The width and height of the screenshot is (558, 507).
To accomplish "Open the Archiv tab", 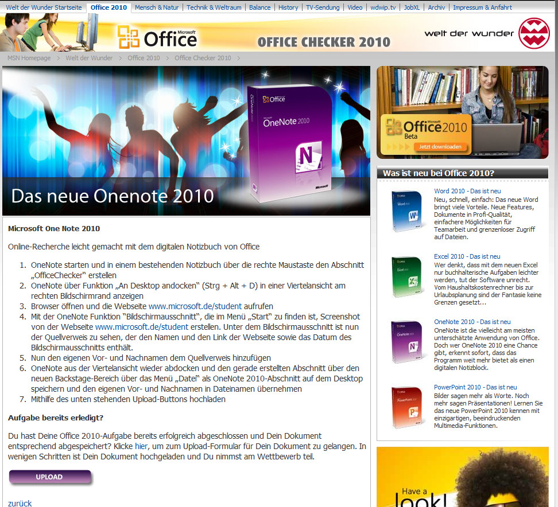I will click(436, 7).
